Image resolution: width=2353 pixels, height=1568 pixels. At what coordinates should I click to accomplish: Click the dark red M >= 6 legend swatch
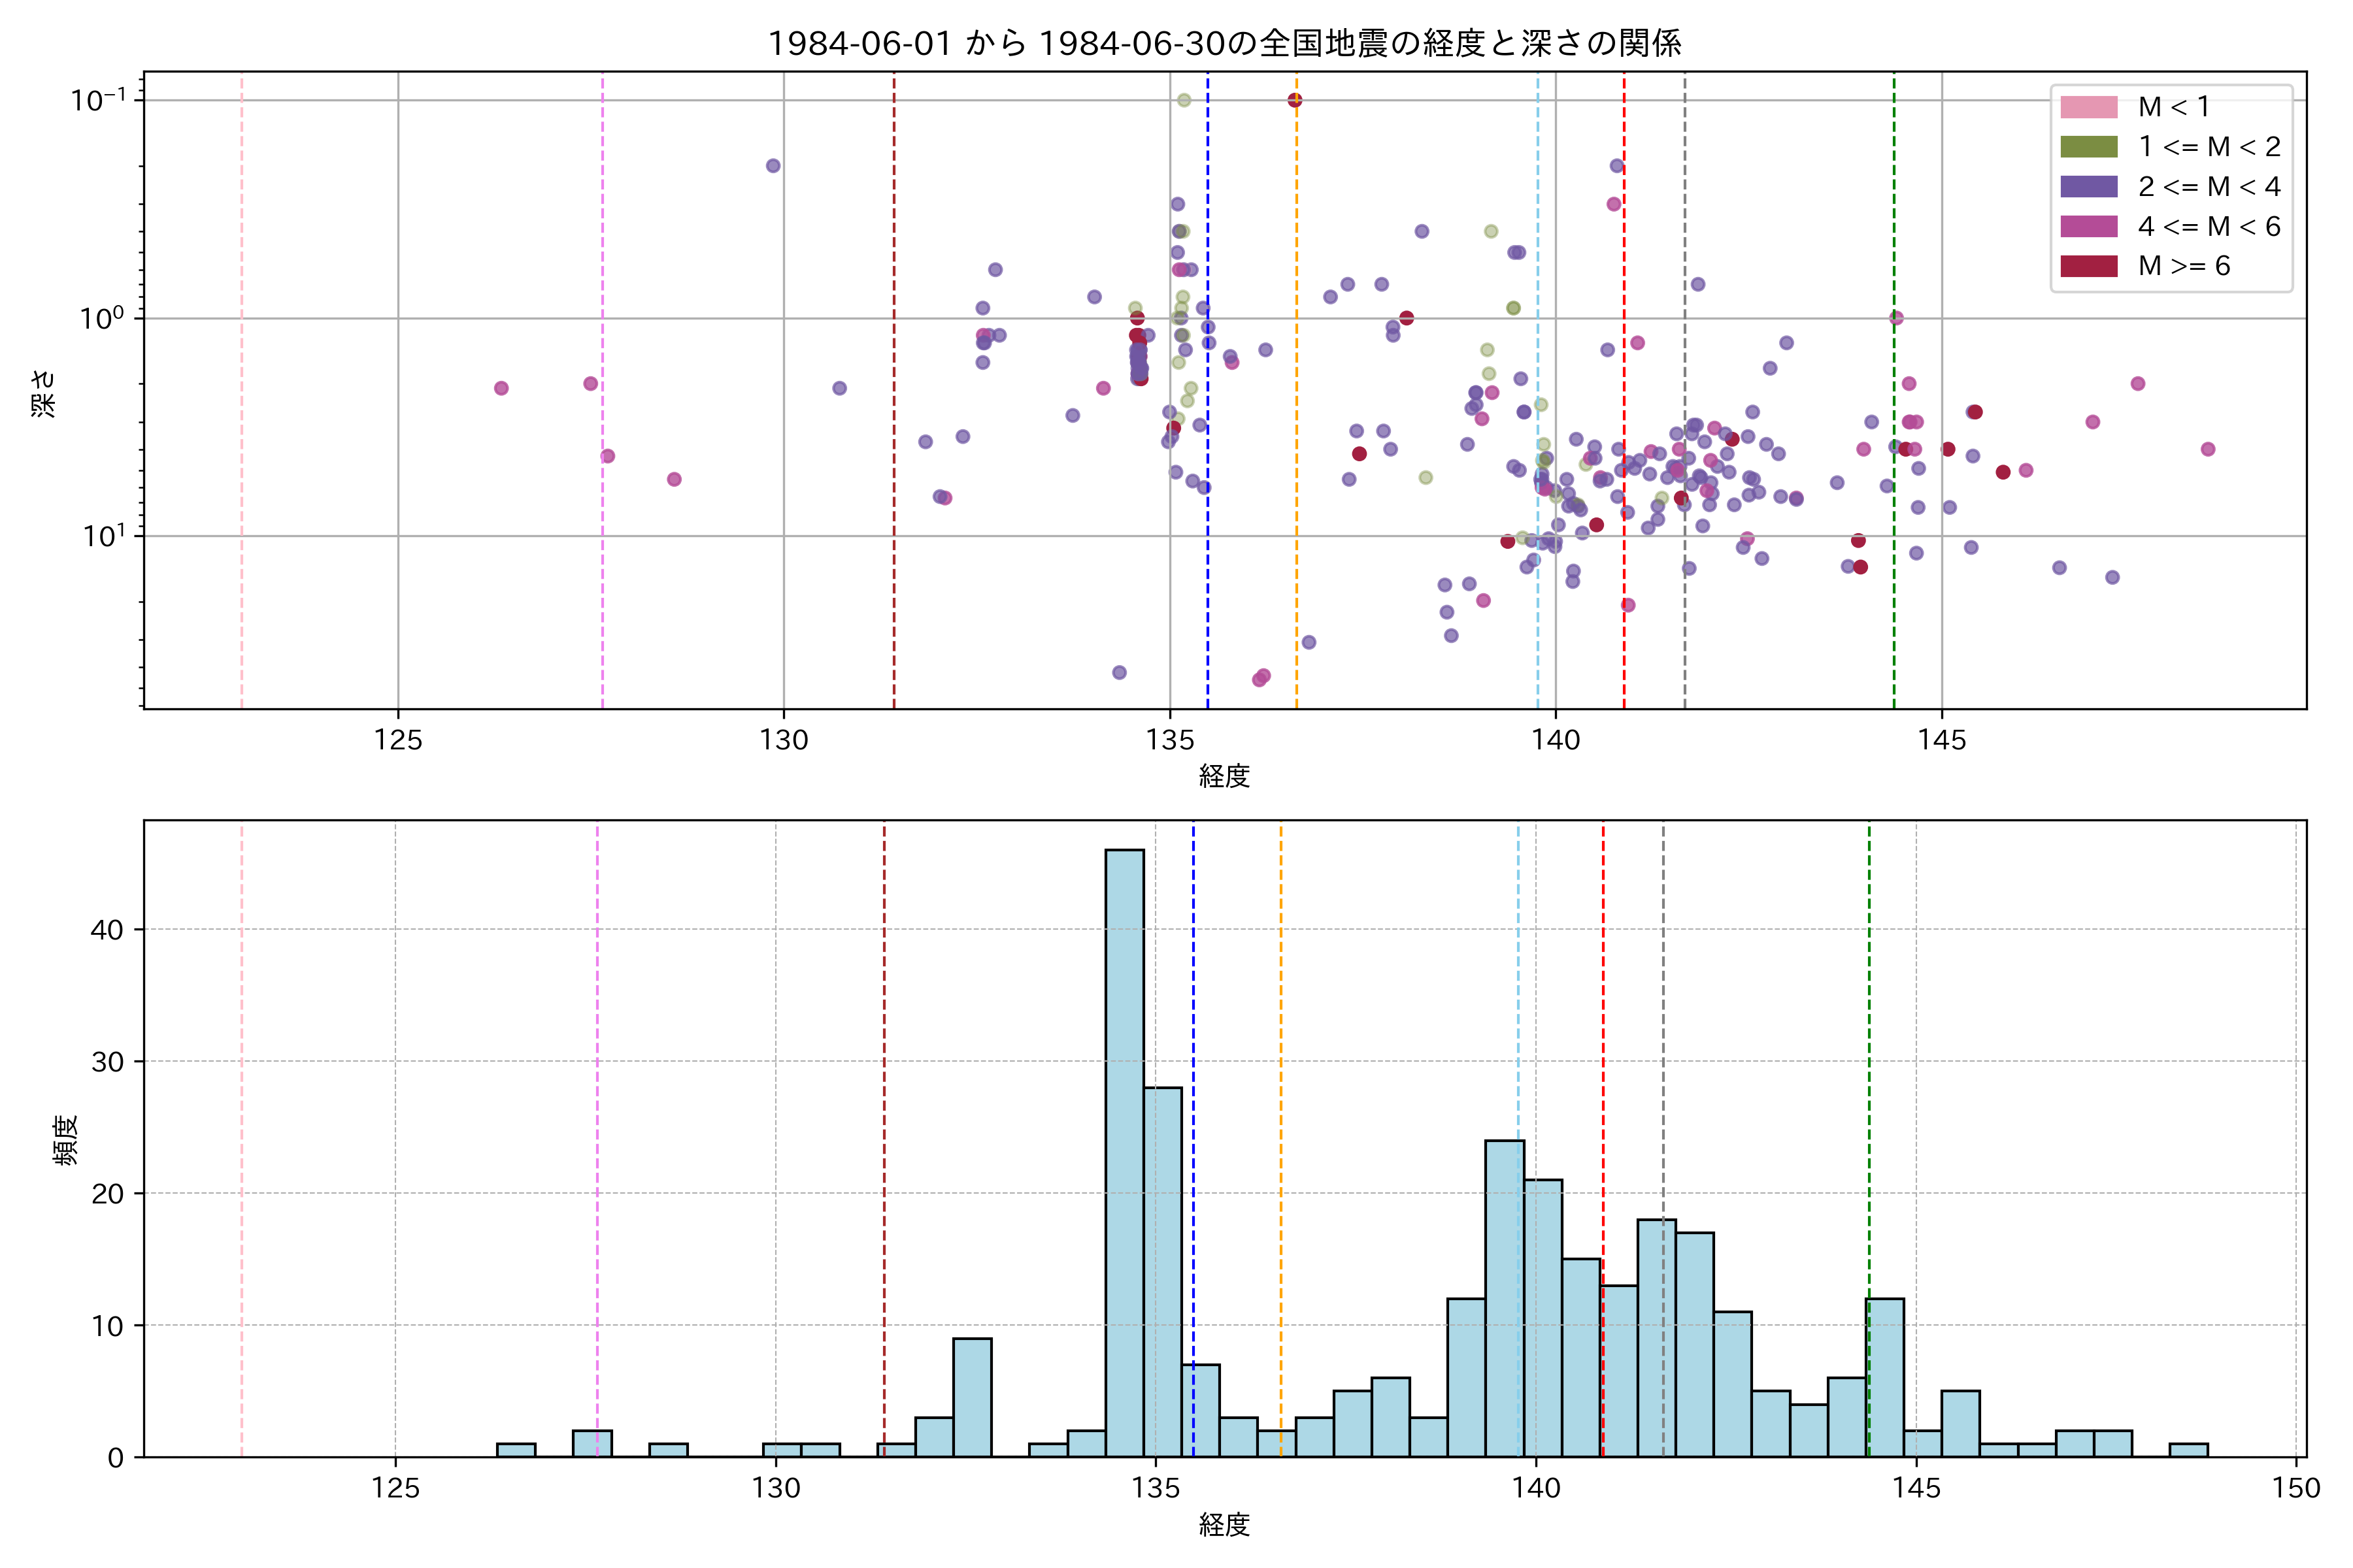pos(2088,266)
